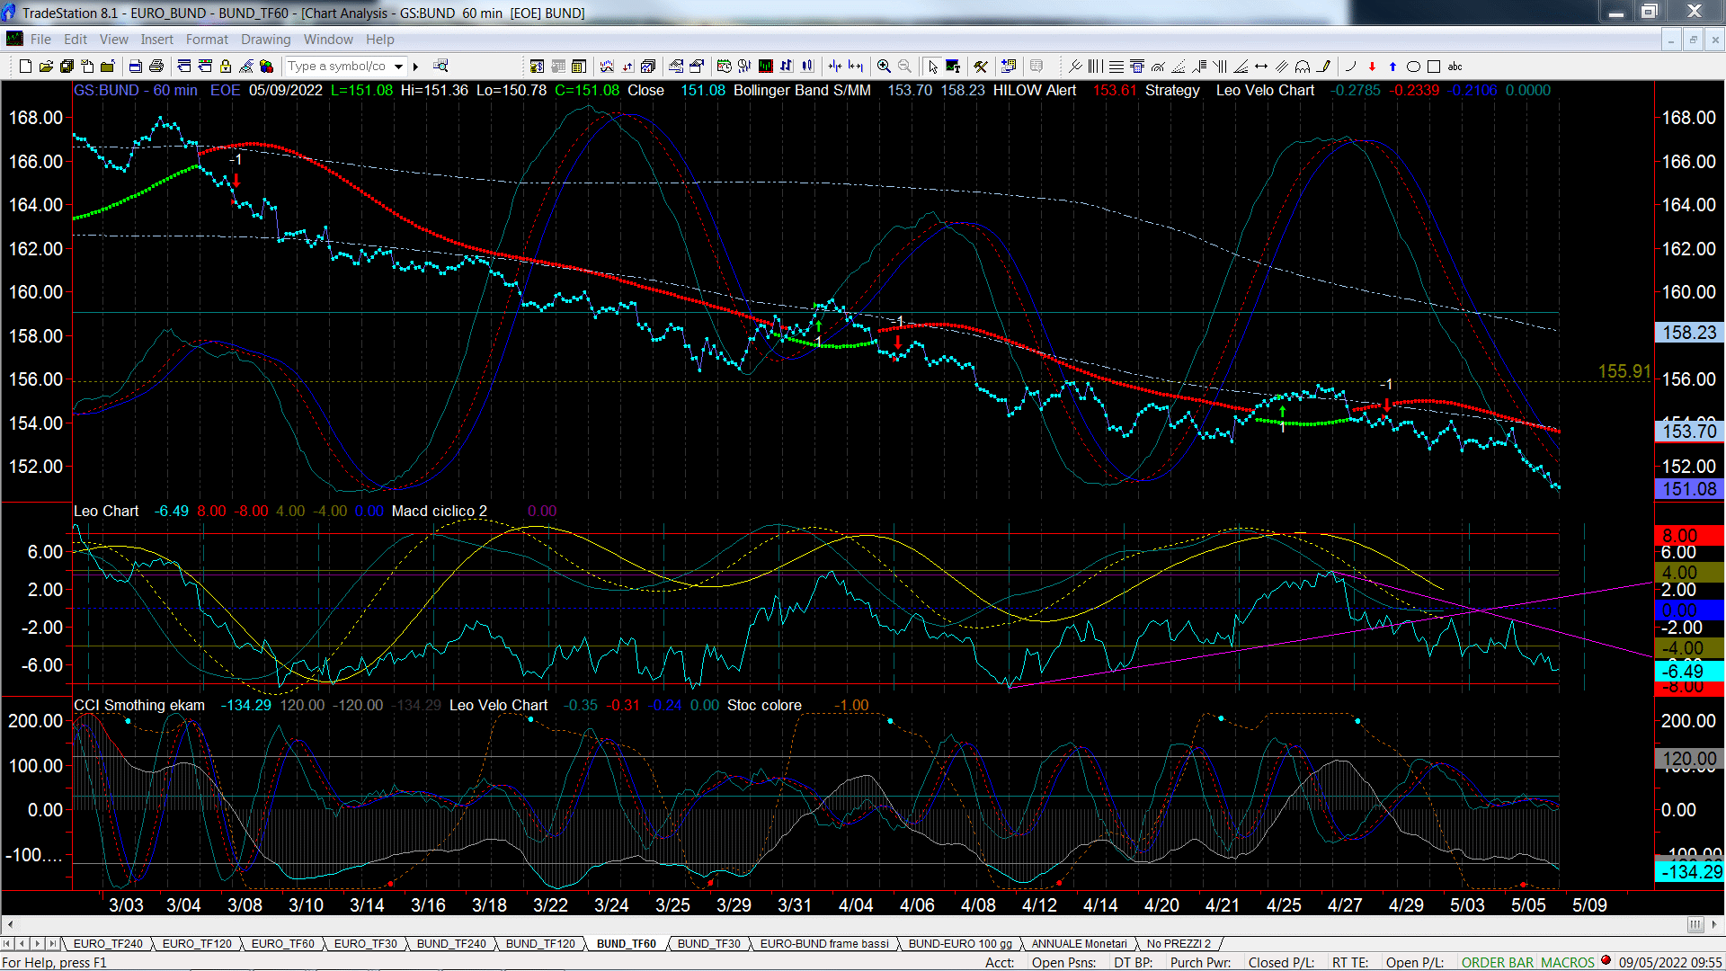1726x971 pixels.
Task: Click right arrow of horizontal scrollbar
Action: click(1715, 924)
